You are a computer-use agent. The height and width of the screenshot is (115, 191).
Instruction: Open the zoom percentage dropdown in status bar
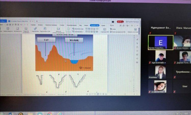click(113, 94)
